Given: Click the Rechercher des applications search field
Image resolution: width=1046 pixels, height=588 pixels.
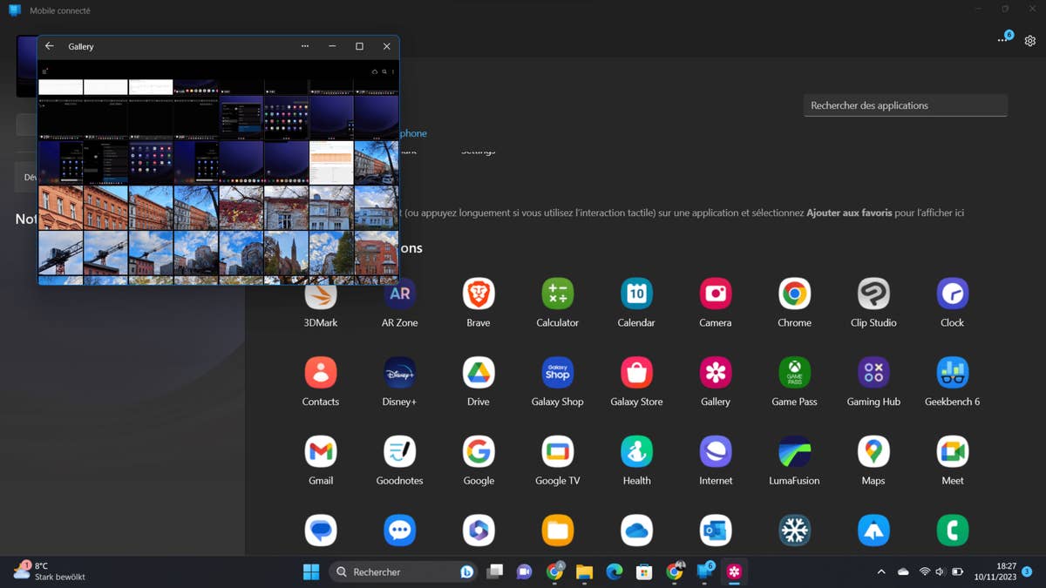Looking at the screenshot, I should [x=905, y=105].
